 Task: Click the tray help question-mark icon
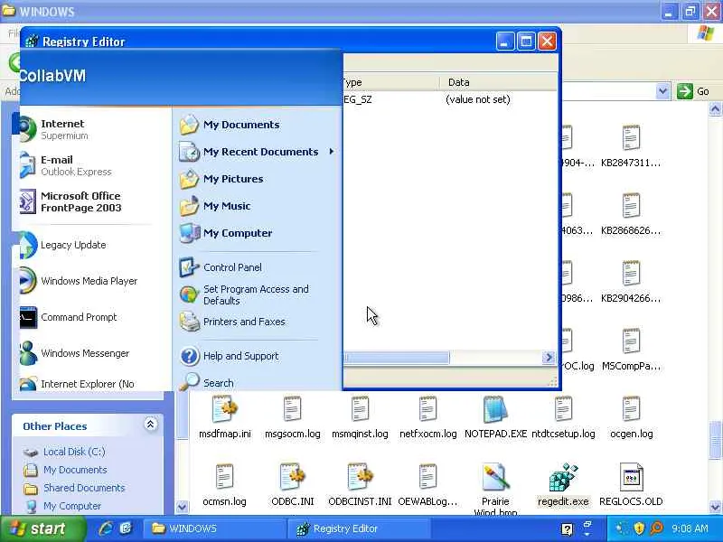pyautogui.click(x=568, y=529)
